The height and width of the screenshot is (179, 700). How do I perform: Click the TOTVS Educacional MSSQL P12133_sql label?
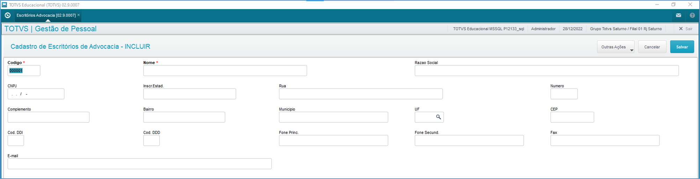(488, 29)
